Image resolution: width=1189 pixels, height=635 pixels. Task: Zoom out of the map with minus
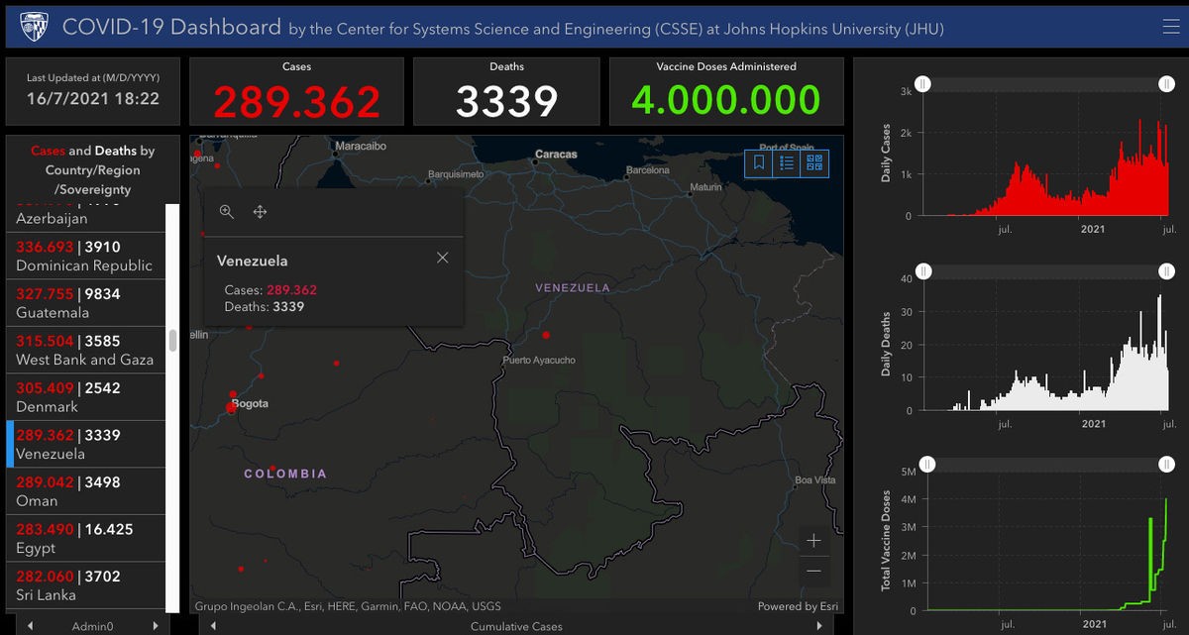(x=813, y=571)
